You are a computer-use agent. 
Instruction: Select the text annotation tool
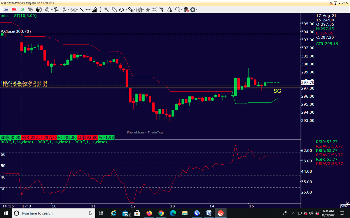pos(31,10)
